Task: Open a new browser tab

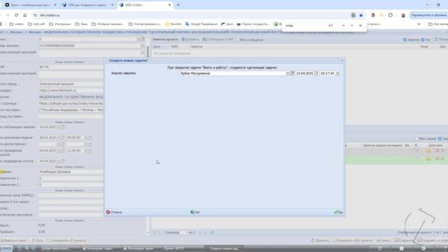Action: 178,5
